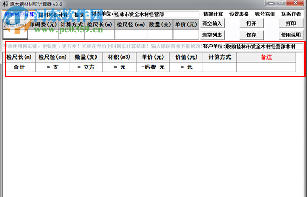Select the '-码费 元' total cell
The width and height of the screenshot is (307, 197).
(152, 67)
